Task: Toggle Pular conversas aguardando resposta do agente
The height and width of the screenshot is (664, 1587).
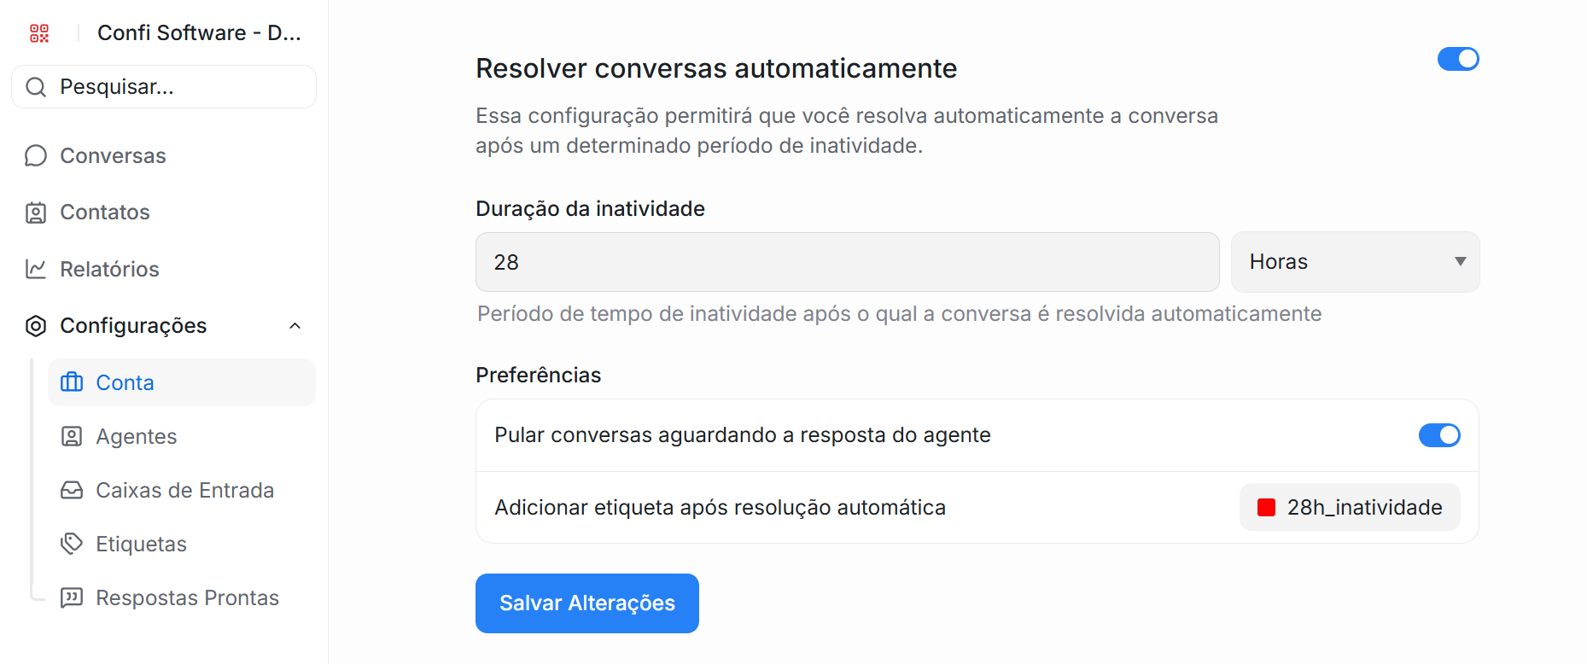Action: (x=1439, y=435)
